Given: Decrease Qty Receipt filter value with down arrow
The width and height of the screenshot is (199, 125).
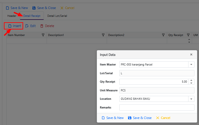Looking at the screenshot, I should tap(189, 42).
